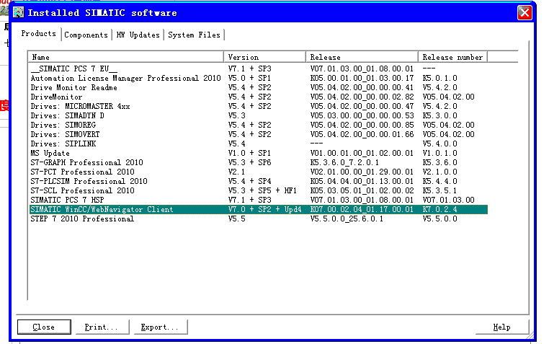Click the Close button
Viewport: 549px width, 344px height.
44,327
